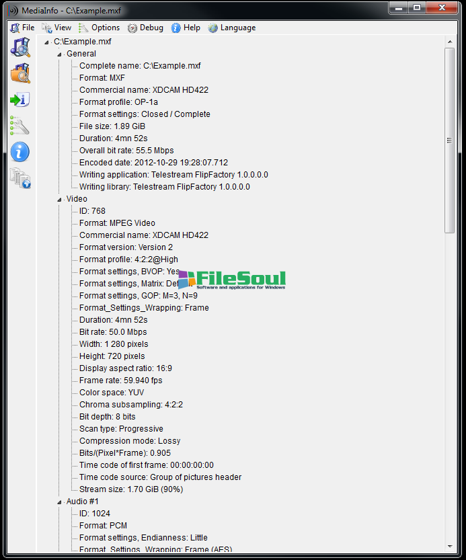This screenshot has height=560, width=466.
Task: Open Preferences via the wrench sidebar icon
Action: pos(20,126)
